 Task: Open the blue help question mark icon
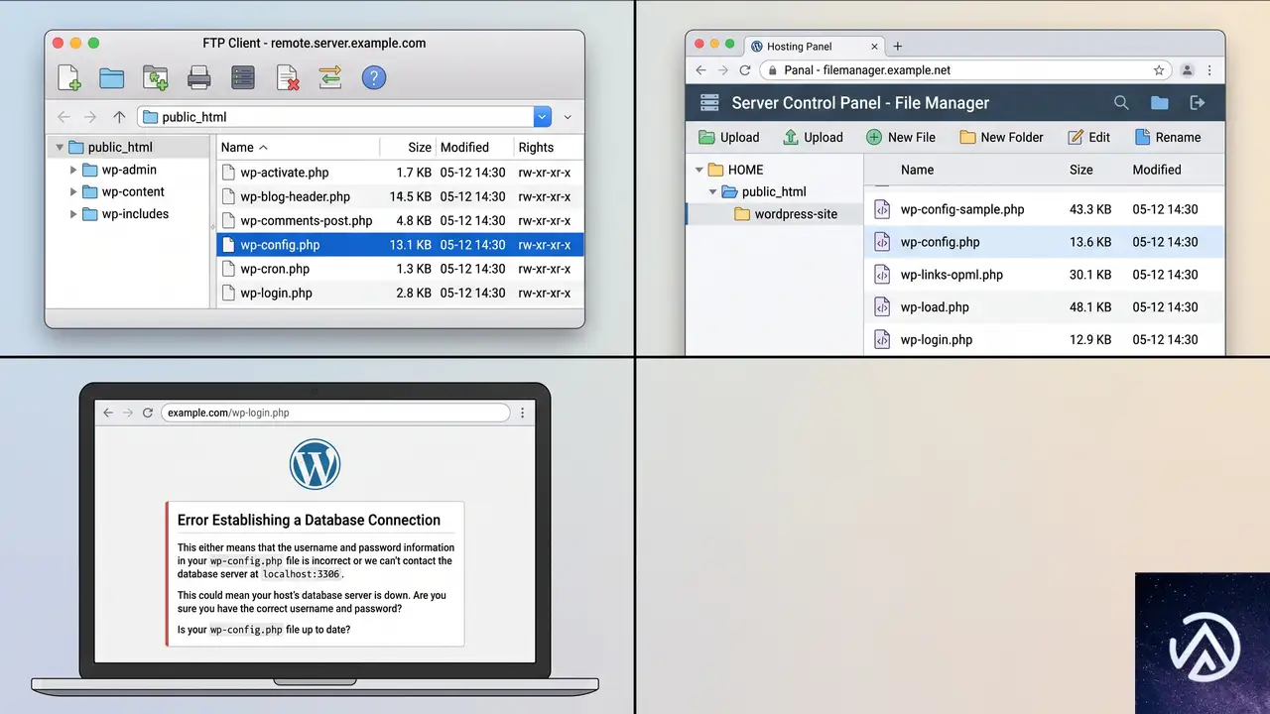(x=374, y=78)
